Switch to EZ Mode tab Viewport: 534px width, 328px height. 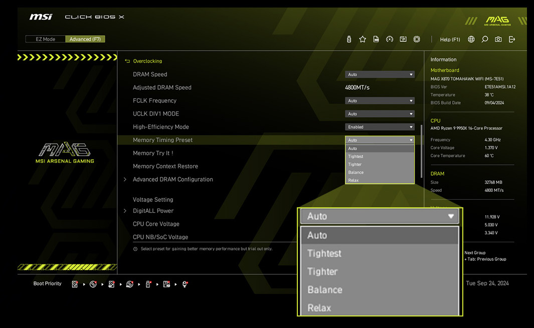pyautogui.click(x=45, y=39)
